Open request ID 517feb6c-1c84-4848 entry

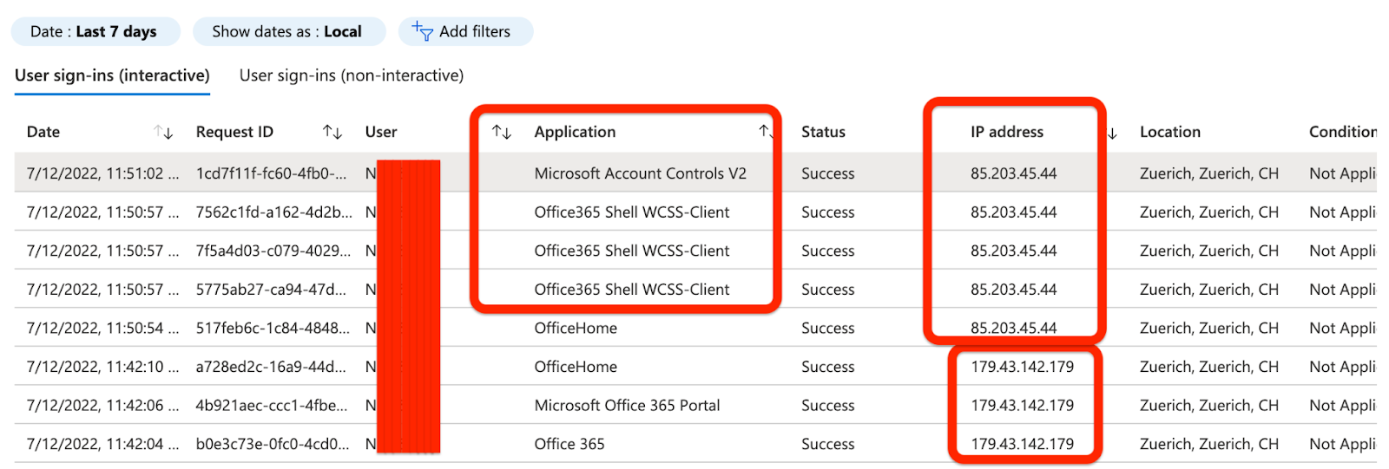tap(273, 328)
